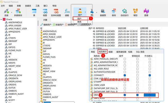Viewport: 168px width, 103px height.
Task: Switch to the Server Privileges tab
Action: pos(121,52)
